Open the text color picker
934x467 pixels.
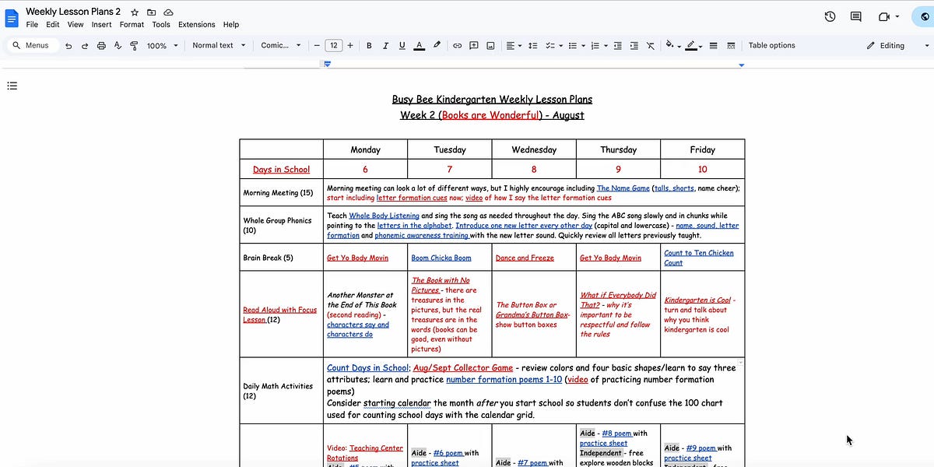coord(419,45)
